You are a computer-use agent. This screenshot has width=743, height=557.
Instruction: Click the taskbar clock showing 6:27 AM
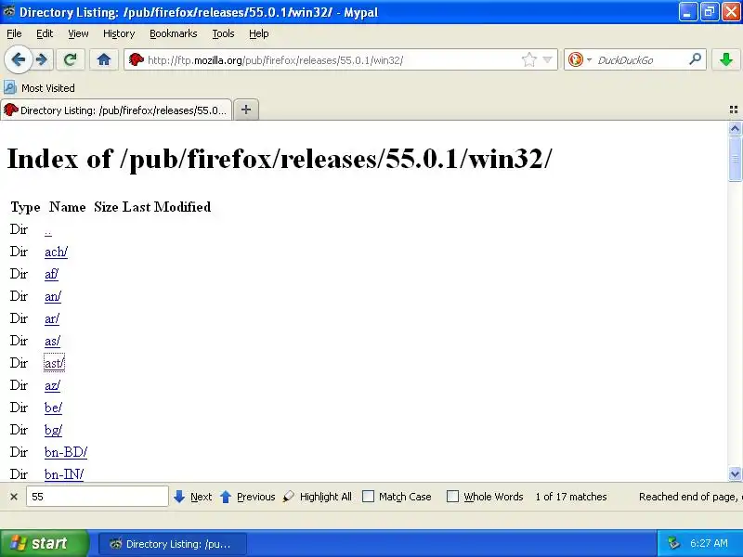[x=709, y=543]
